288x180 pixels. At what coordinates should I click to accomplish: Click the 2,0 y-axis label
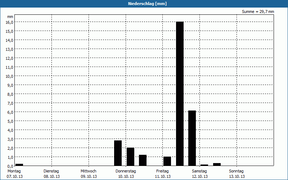pyautogui.click(x=10, y=148)
